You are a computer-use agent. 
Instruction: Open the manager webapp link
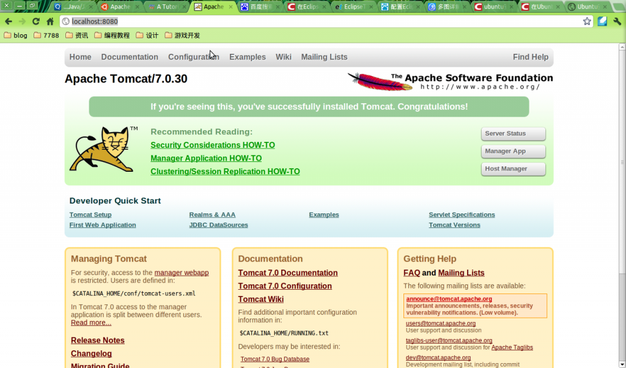coord(182,273)
